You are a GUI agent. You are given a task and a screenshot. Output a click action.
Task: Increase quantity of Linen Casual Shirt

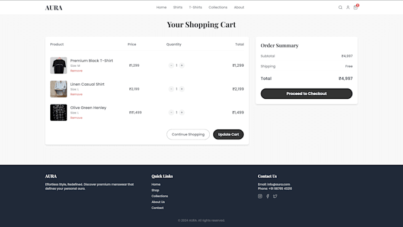(x=182, y=89)
